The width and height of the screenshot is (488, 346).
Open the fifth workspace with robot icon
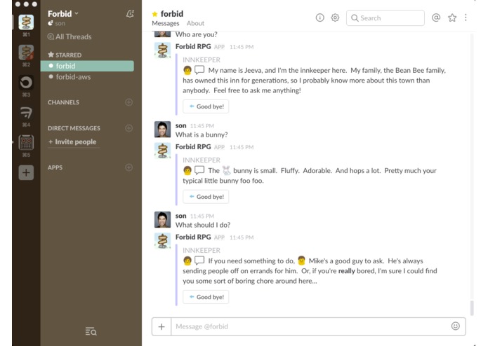click(26, 142)
